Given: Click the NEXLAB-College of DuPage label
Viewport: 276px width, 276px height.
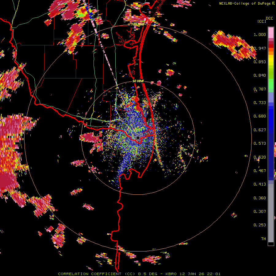Looking at the screenshot, I should click(x=245, y=3).
